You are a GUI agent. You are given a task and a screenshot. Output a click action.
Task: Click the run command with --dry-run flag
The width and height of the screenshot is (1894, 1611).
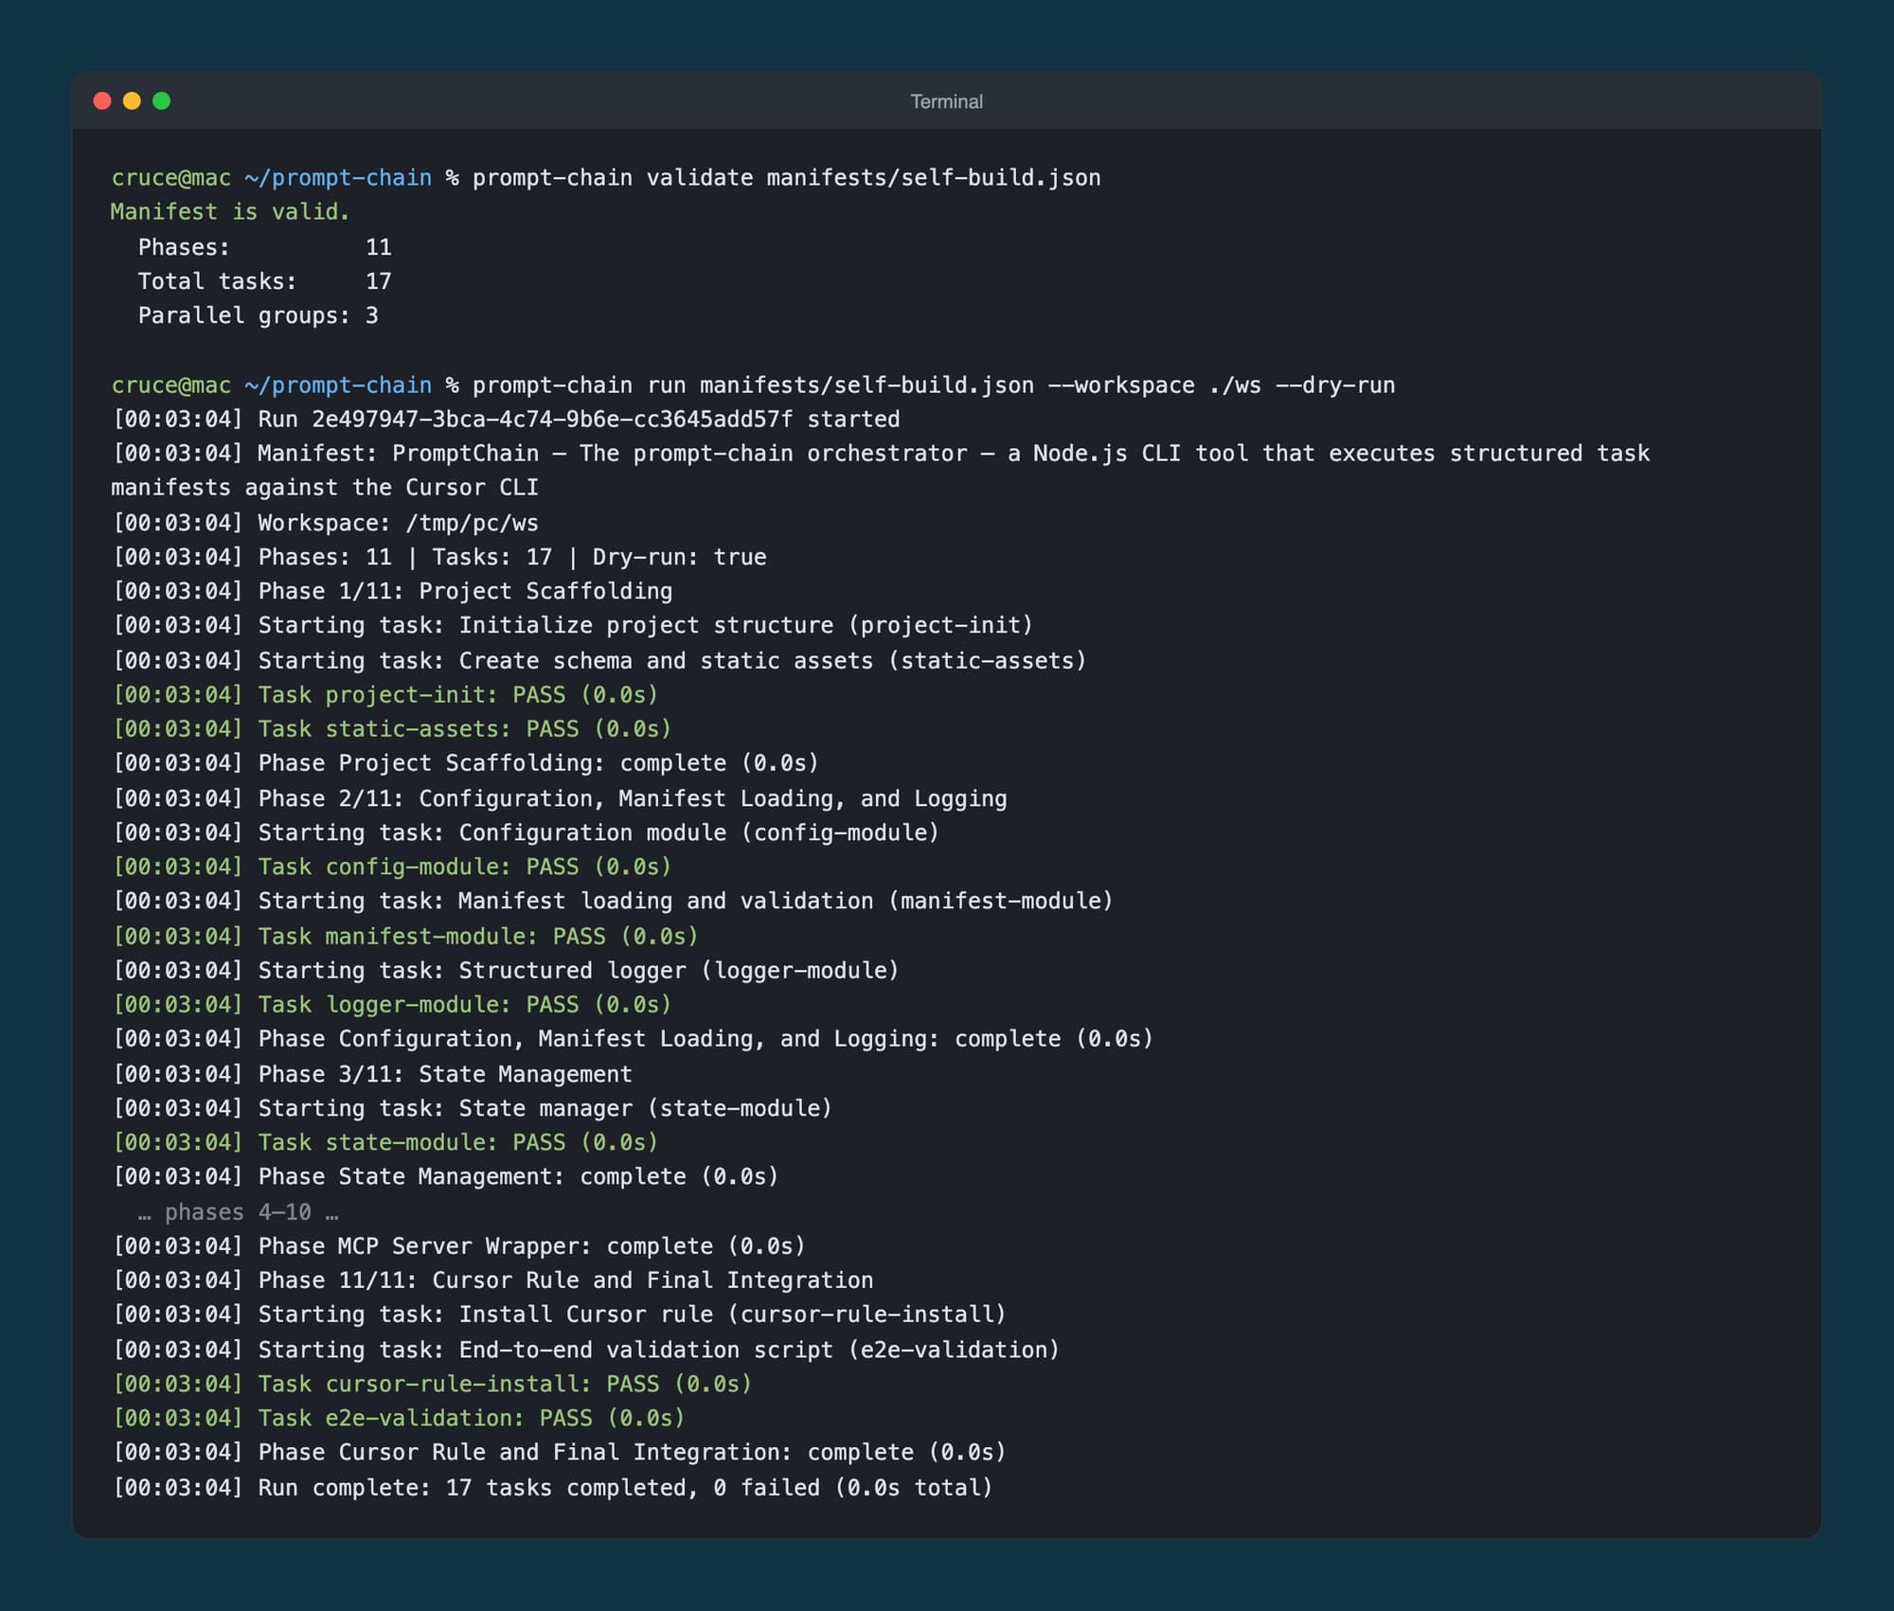tap(753, 385)
